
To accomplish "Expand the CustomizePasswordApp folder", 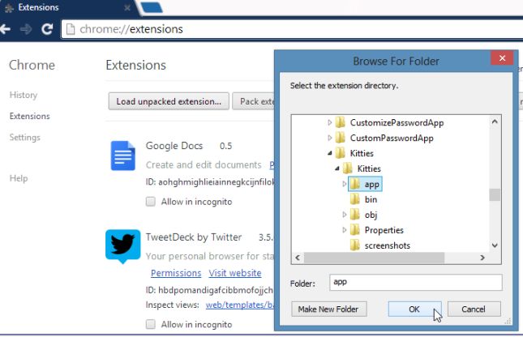I will click(329, 122).
